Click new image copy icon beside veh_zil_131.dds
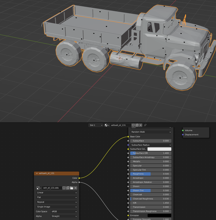The image size is (216, 220). [x=68, y=188]
